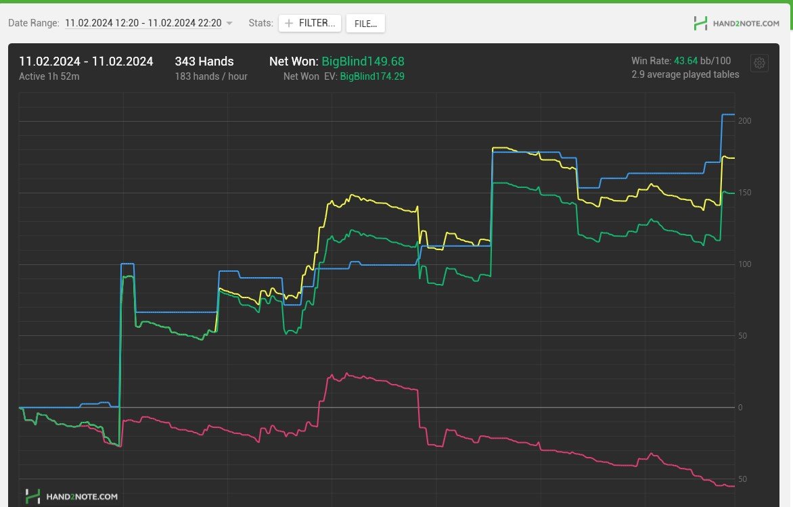
Task: Select the Date Range label
Action: [33, 23]
